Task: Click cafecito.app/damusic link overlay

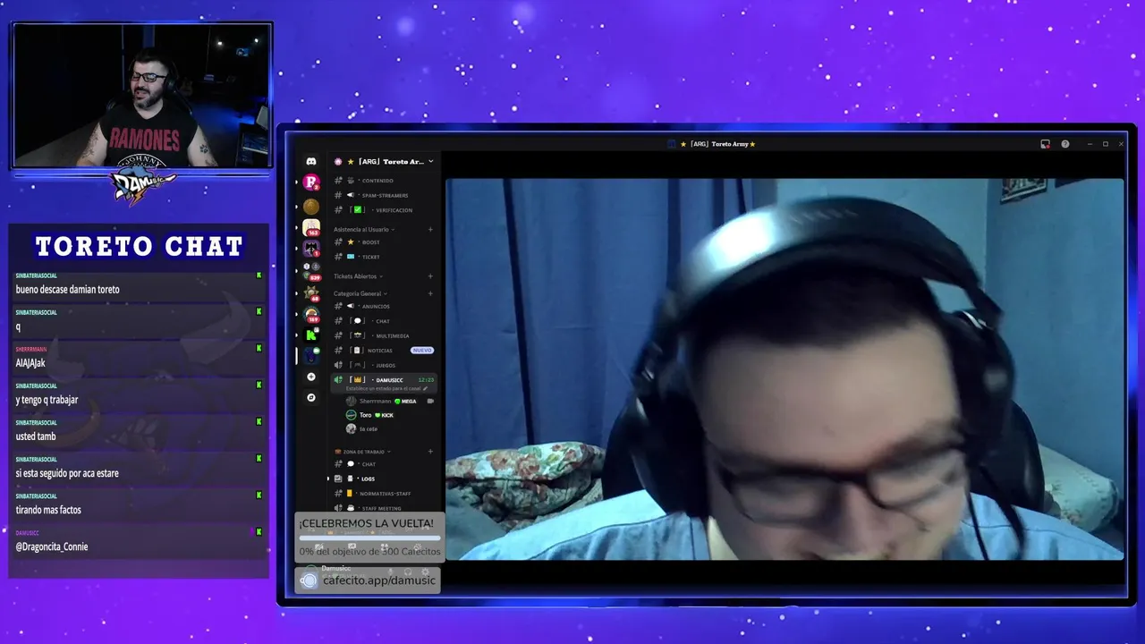Action: point(368,580)
